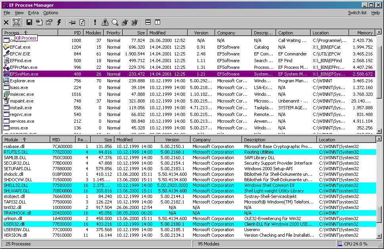Sort processes by Memory column header

[x=361, y=33]
